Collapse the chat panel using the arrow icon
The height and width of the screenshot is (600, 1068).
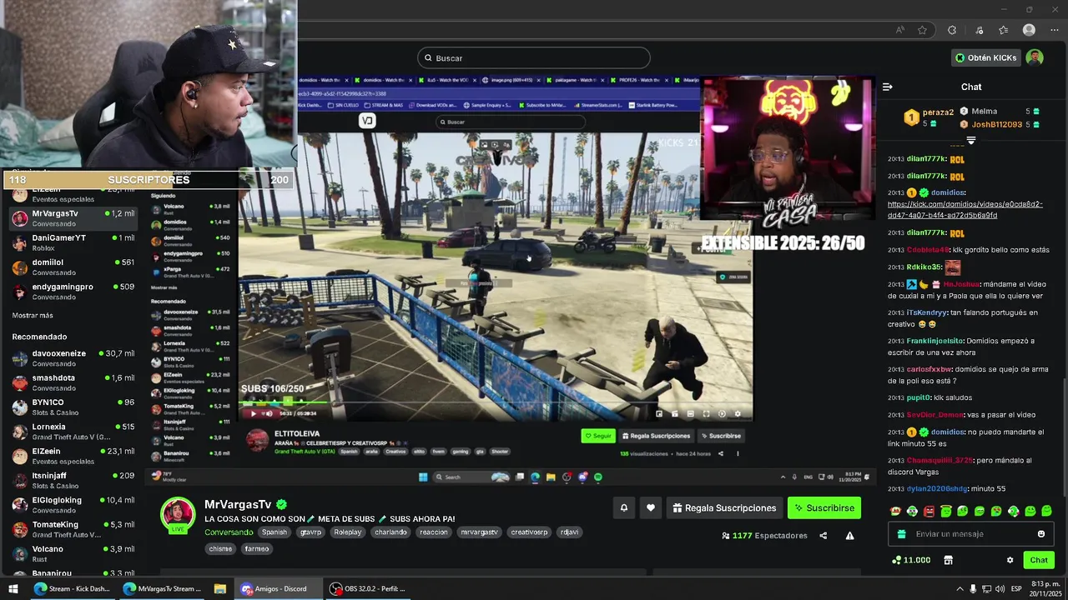(x=887, y=87)
